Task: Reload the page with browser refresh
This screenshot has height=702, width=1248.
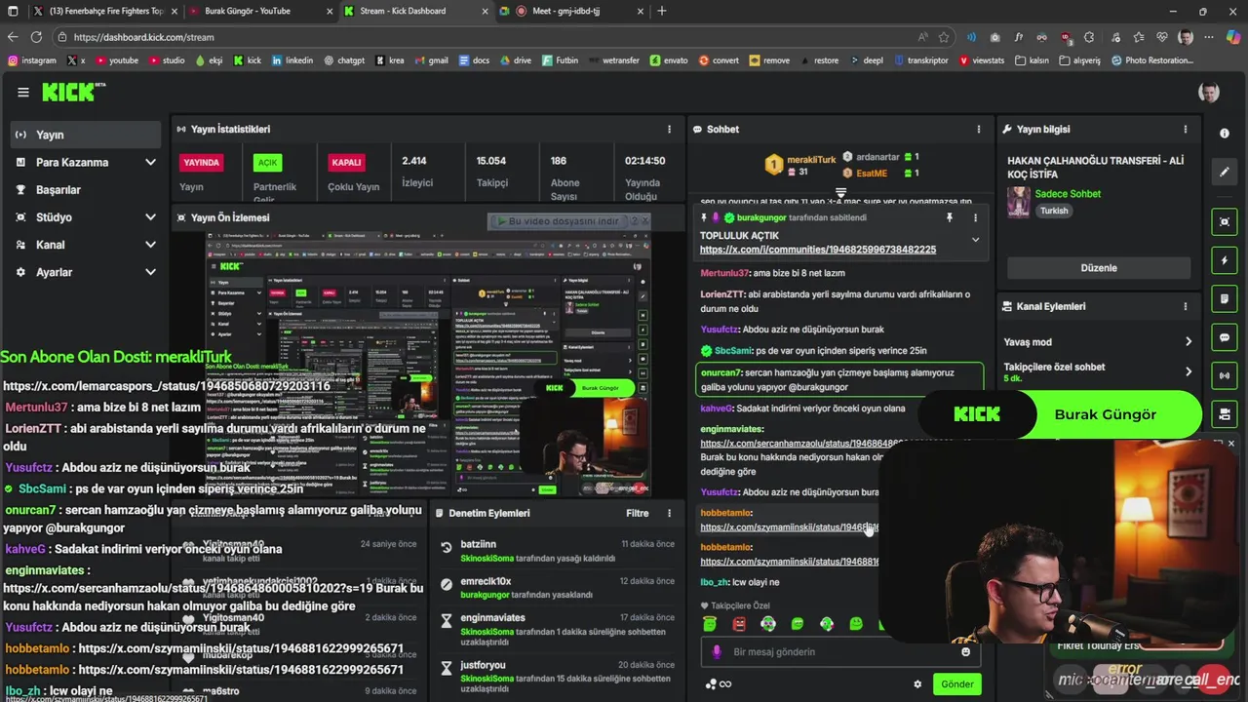Action: 36,37
